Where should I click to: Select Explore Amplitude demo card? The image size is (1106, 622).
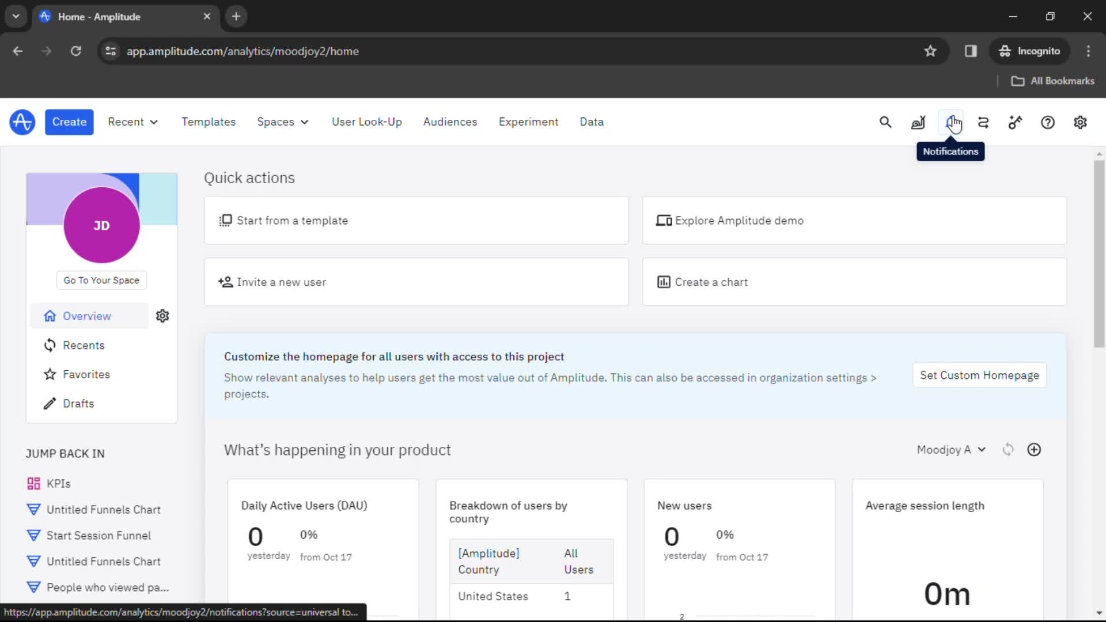(854, 221)
